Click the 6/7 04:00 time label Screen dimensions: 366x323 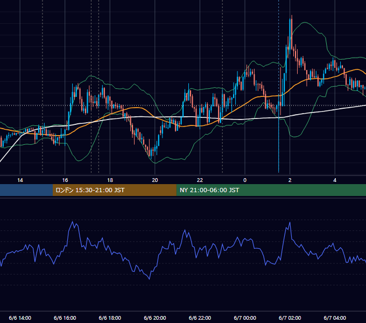tap(335, 318)
